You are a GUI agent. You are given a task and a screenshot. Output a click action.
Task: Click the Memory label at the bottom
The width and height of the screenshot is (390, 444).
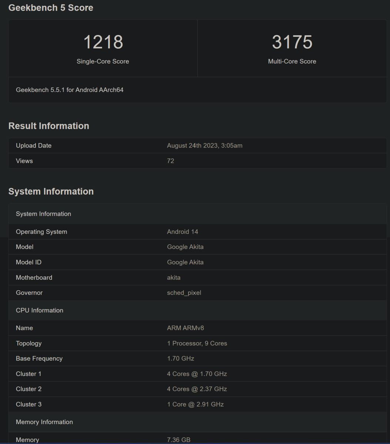pyautogui.click(x=27, y=440)
